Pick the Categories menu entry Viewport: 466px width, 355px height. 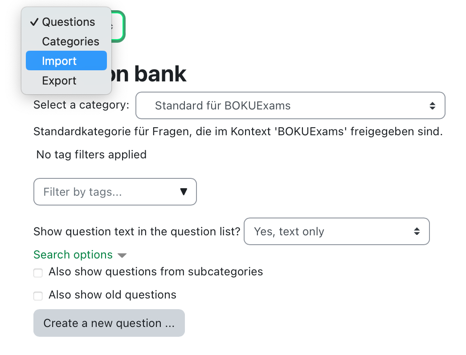click(66, 41)
